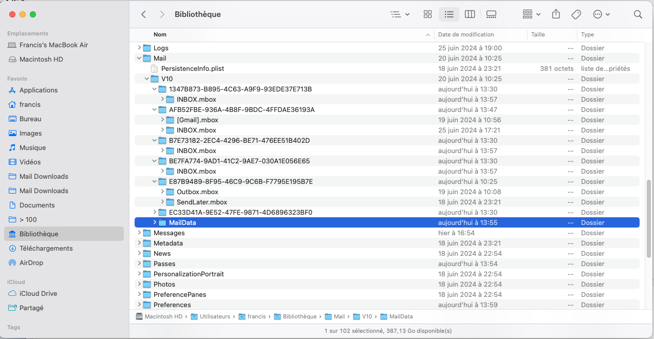Click the Tags toolbar icon

(576, 14)
